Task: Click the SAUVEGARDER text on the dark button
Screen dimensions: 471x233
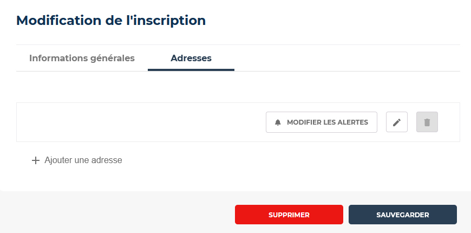Action: pos(402,215)
